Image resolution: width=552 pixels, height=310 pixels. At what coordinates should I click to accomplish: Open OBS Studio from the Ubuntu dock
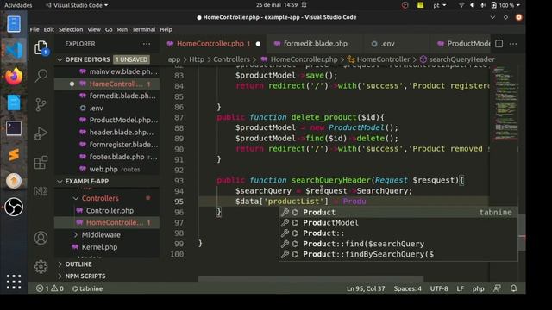coord(14,207)
